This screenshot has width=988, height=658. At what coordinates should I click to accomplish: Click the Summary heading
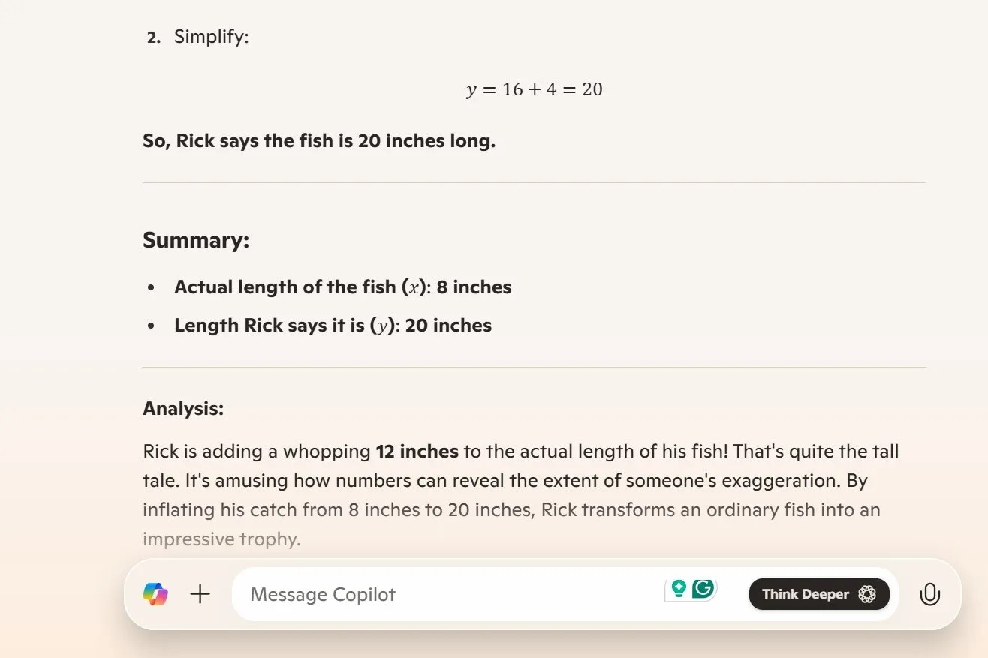tap(196, 240)
